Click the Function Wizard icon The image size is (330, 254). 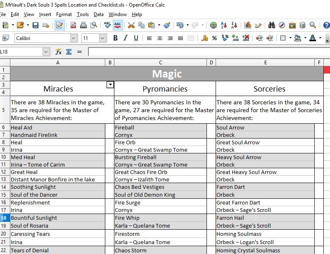[x=58, y=52]
